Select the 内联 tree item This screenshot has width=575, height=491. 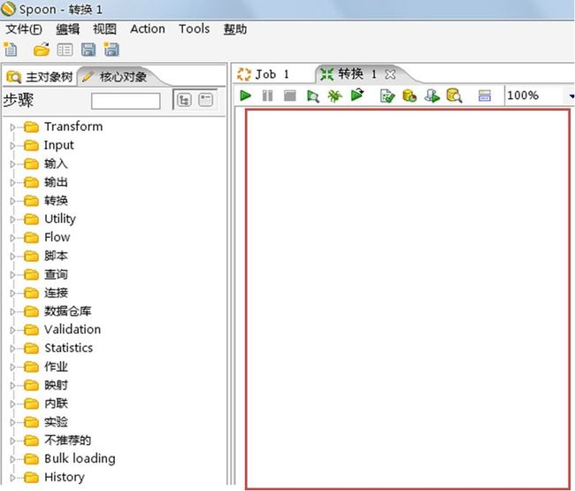(56, 403)
